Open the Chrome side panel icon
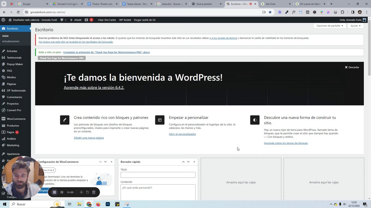371x208 pixels. click(353, 12)
